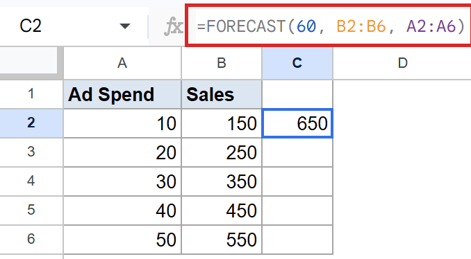Click cell B4 containing 350

[x=222, y=181]
